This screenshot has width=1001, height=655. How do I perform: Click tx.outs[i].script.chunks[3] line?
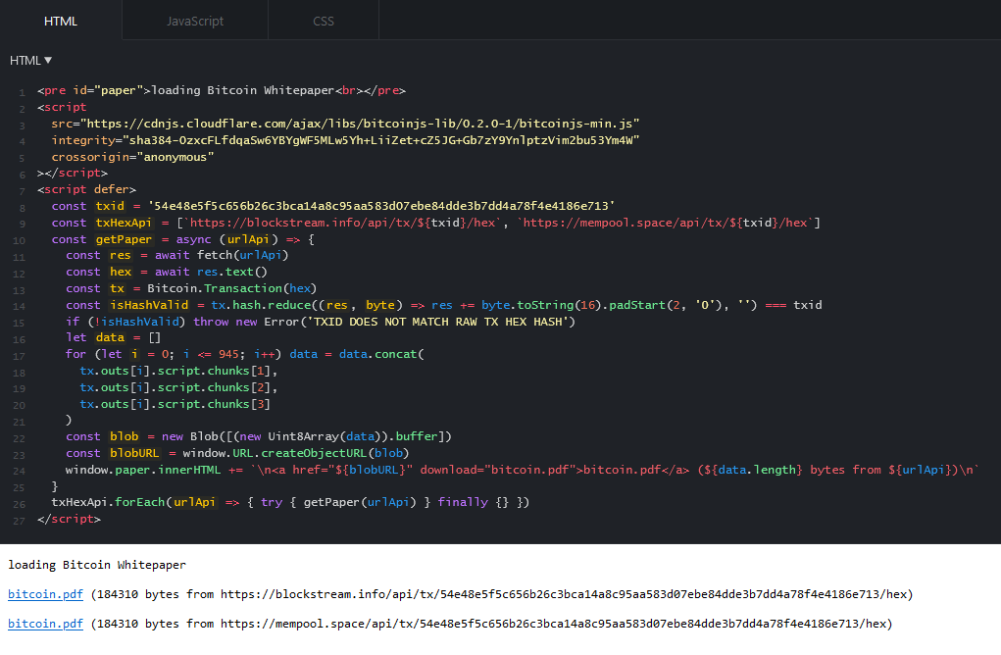175,403
